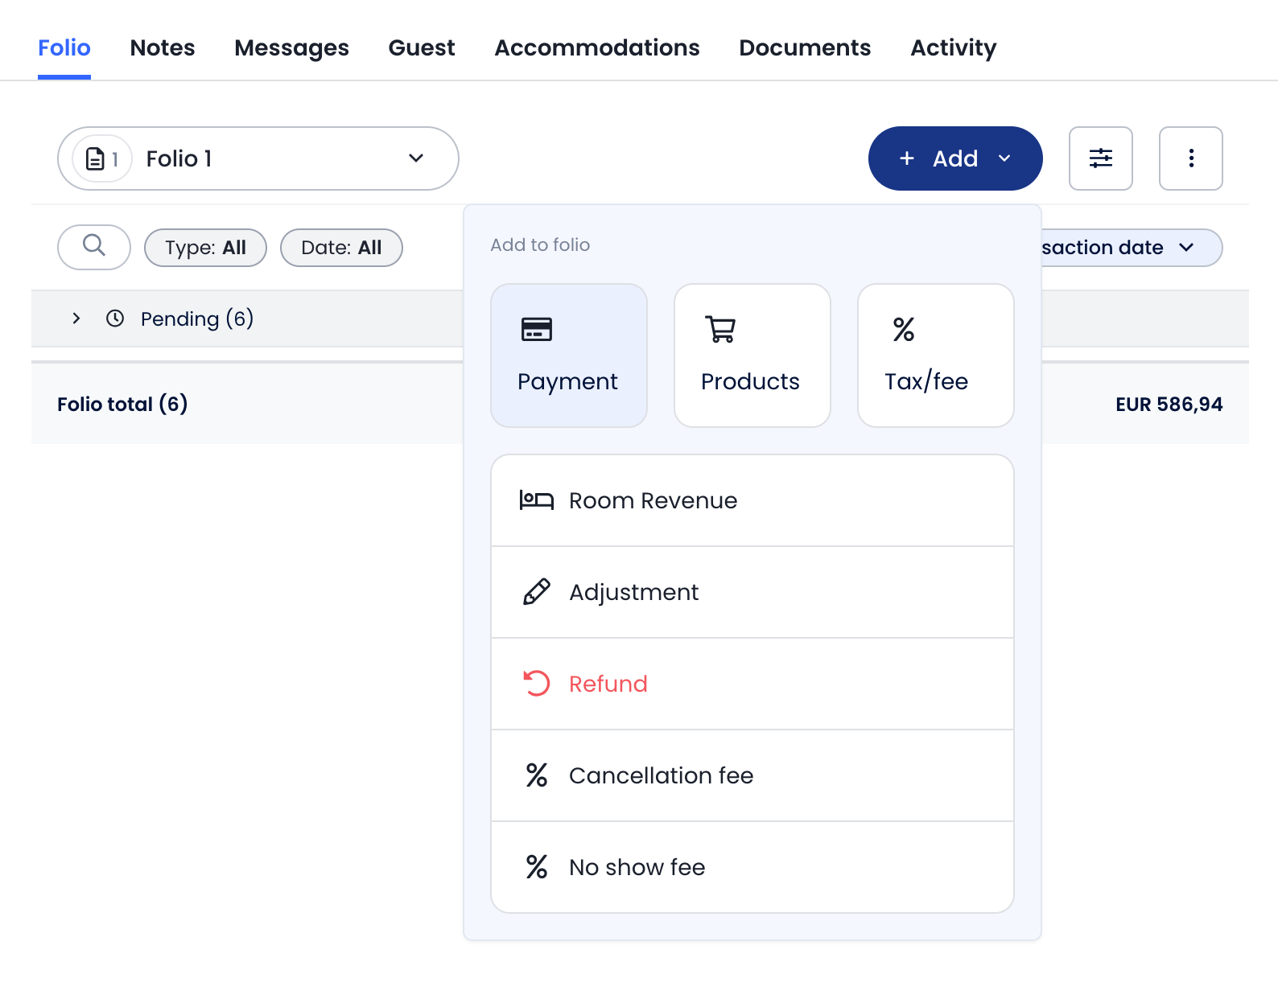Select the Payment card tile
This screenshot has width=1278, height=999.
pos(569,356)
